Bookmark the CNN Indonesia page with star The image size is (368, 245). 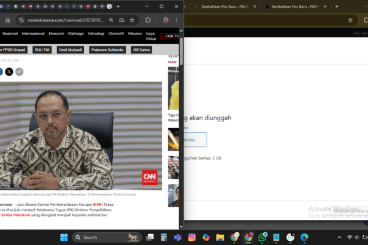[x=132, y=20]
